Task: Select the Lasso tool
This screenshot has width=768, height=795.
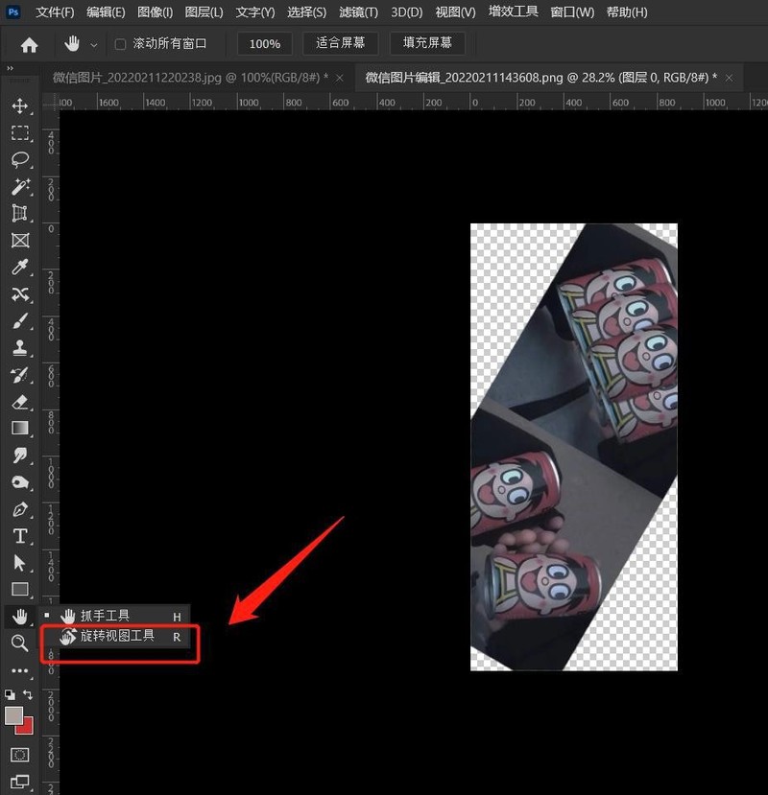Action: pyautogui.click(x=19, y=159)
